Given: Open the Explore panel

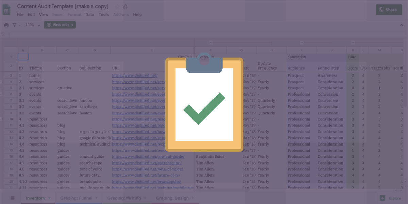Looking at the screenshot, I should pyautogui.click(x=390, y=198).
